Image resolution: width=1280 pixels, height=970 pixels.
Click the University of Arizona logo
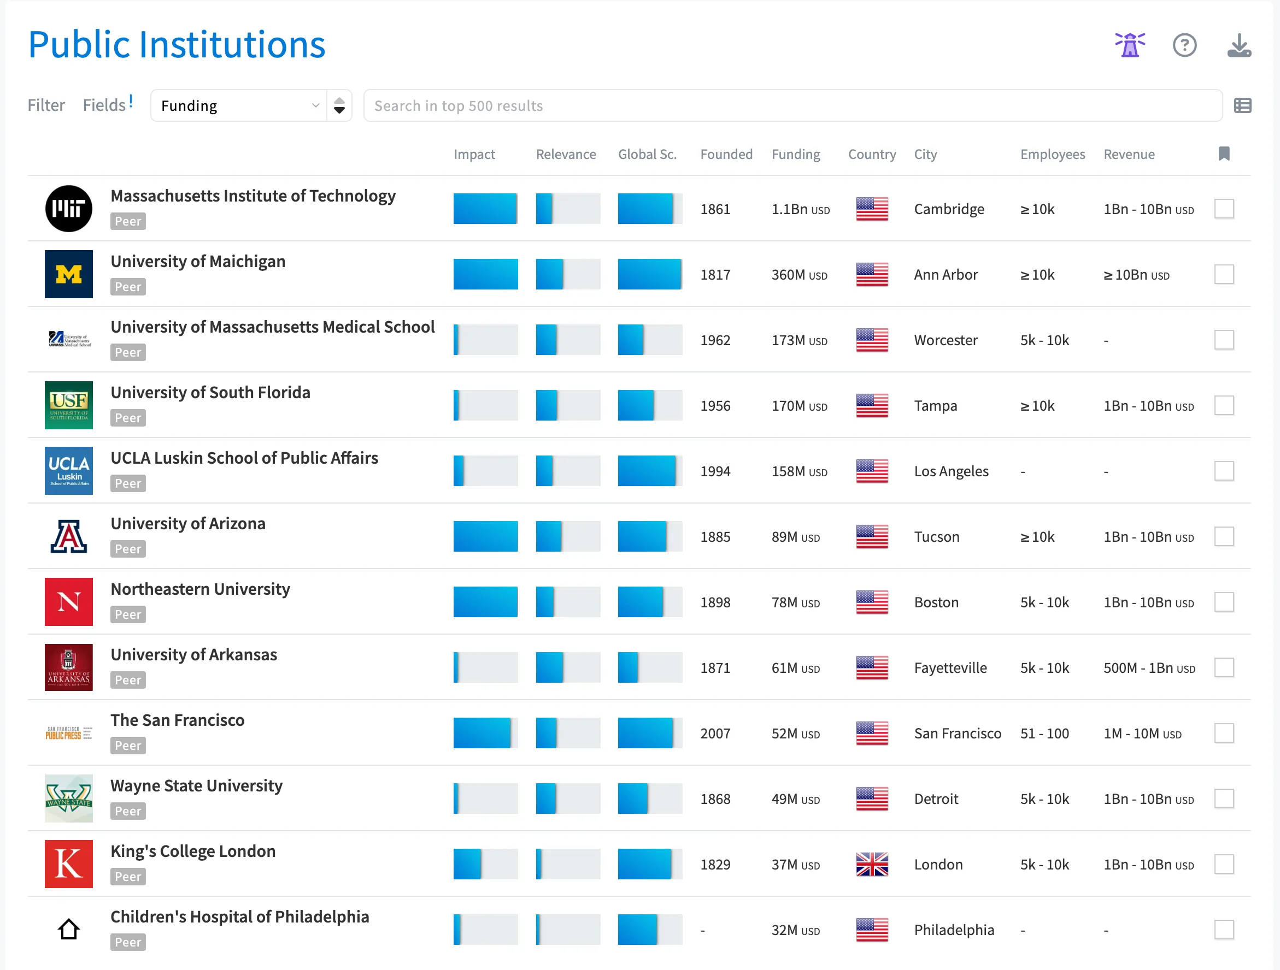(x=68, y=536)
